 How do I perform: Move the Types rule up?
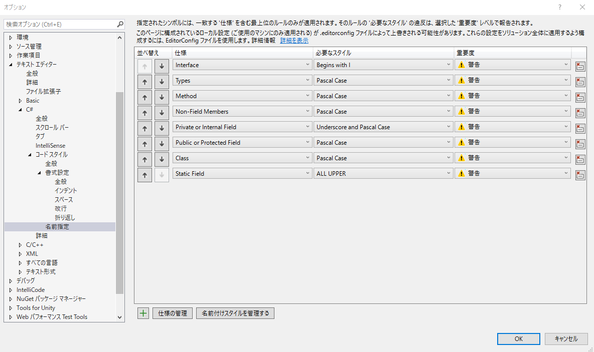click(x=144, y=82)
